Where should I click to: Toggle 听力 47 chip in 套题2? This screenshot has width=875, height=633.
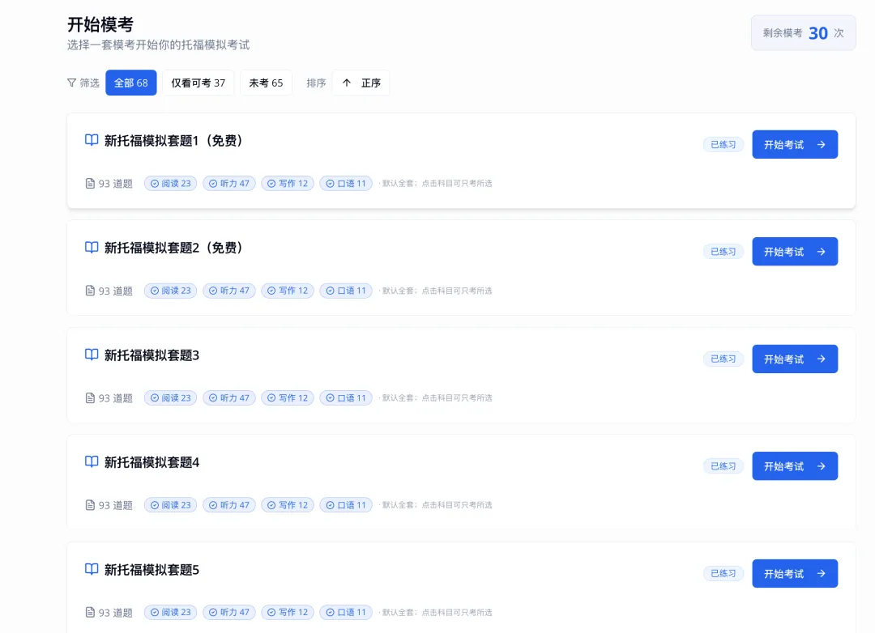click(228, 291)
